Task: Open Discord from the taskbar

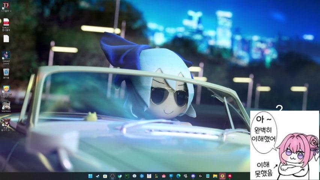Action: pos(193,176)
